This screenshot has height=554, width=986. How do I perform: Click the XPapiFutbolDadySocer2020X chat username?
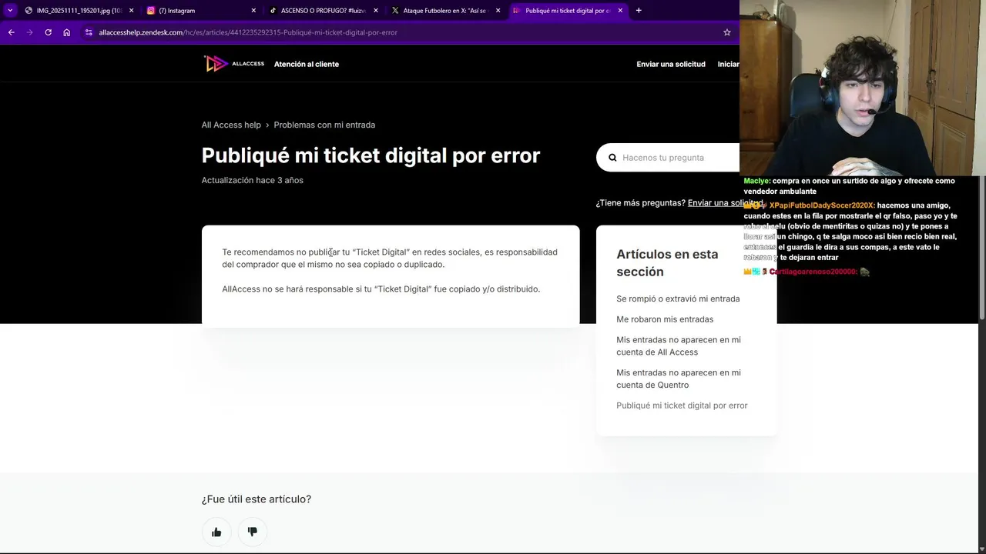click(822, 205)
